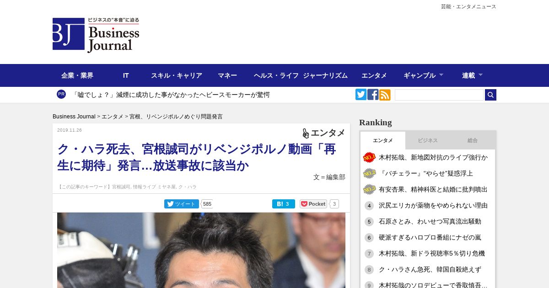Click the PR badge icon
The image size is (549, 288).
[61, 94]
